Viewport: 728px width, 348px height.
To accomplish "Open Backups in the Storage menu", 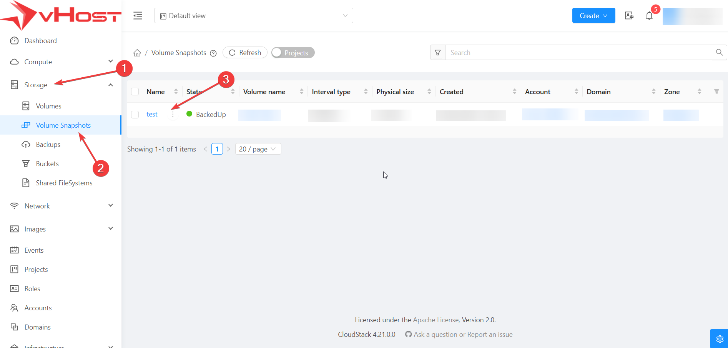I will [48, 145].
